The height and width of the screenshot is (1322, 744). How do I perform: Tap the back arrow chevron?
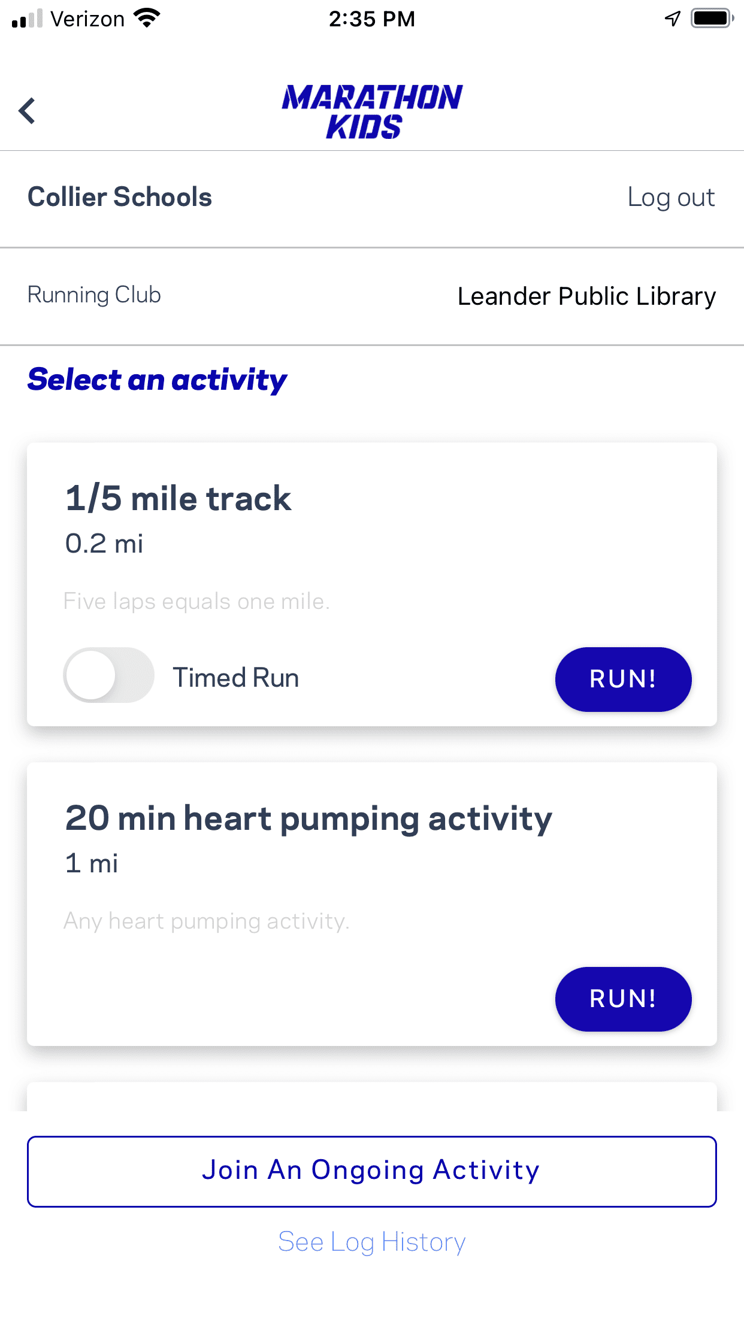(27, 111)
